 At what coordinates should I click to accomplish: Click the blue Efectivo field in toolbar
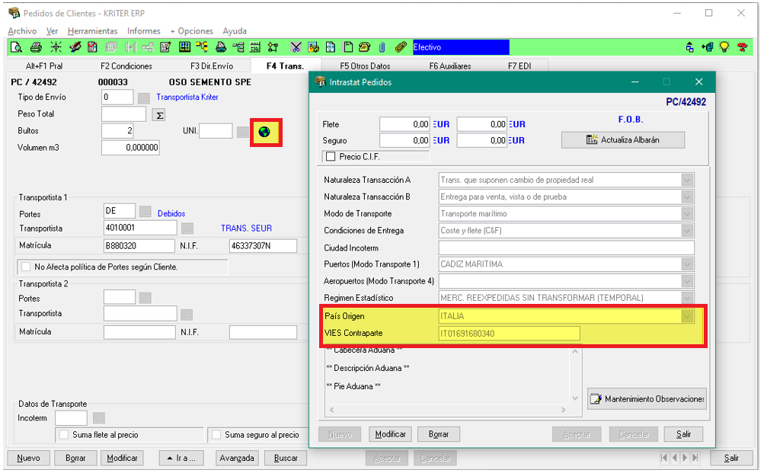[461, 47]
